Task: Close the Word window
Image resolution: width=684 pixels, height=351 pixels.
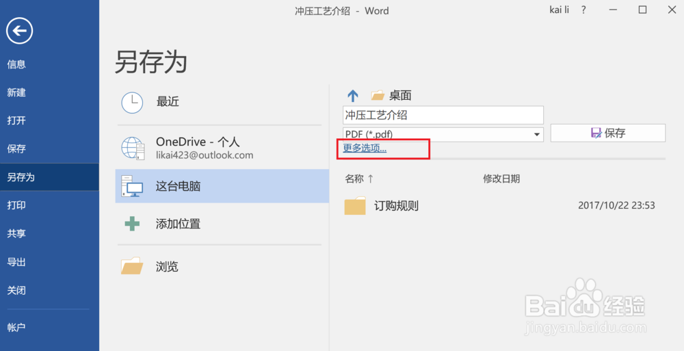Action: (672, 10)
